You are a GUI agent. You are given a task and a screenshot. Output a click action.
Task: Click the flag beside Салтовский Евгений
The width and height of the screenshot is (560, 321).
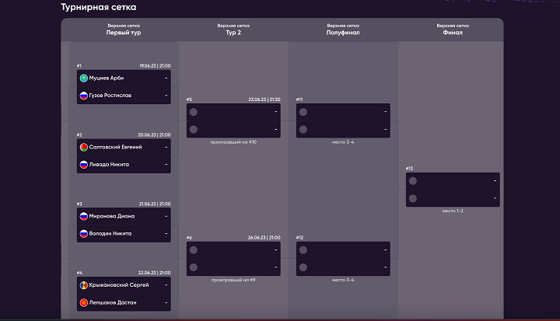coord(83,147)
